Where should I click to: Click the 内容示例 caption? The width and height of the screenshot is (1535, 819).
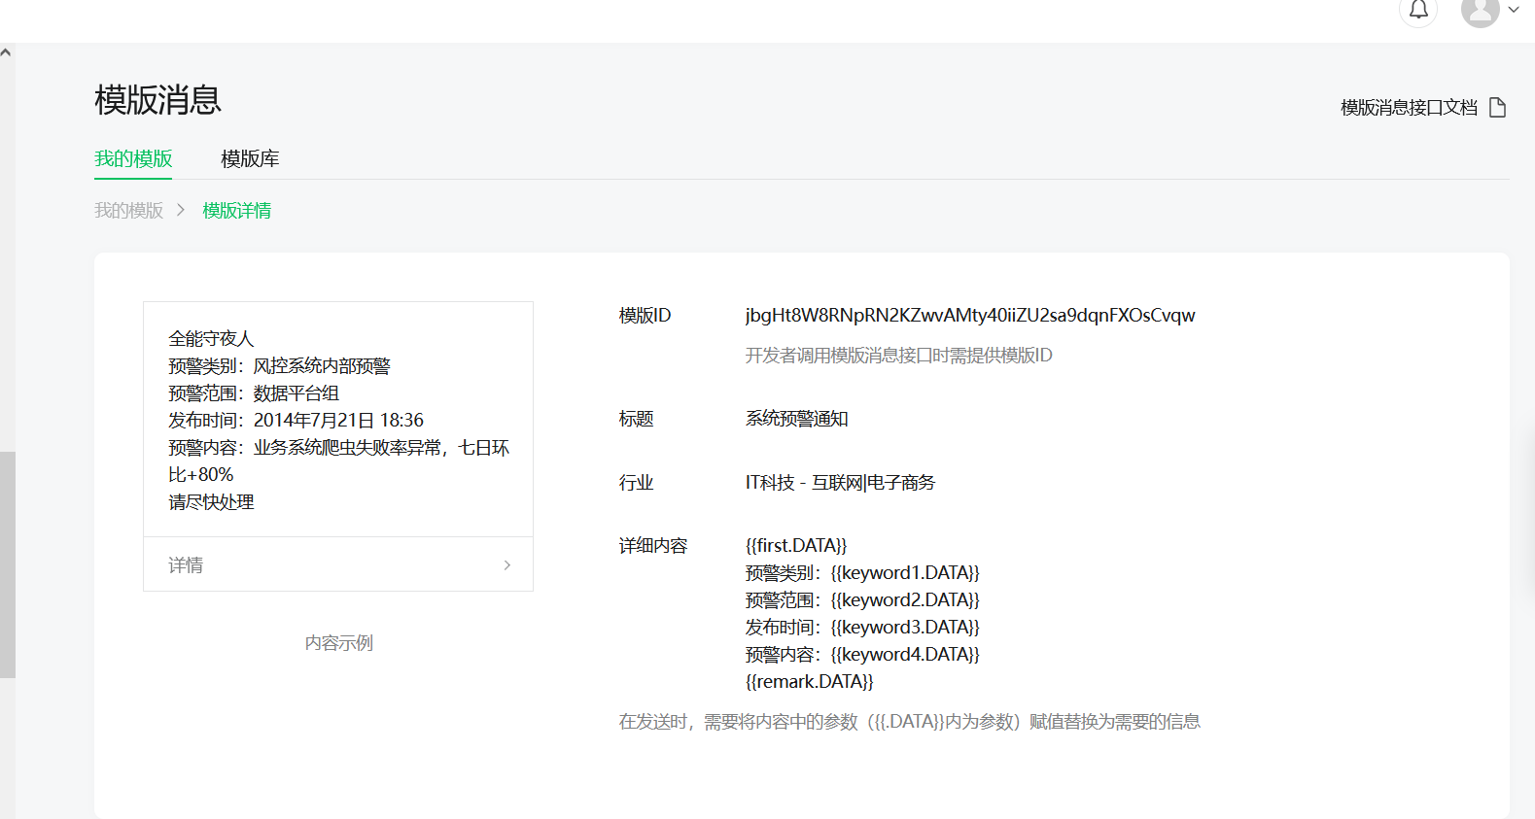pos(338,643)
